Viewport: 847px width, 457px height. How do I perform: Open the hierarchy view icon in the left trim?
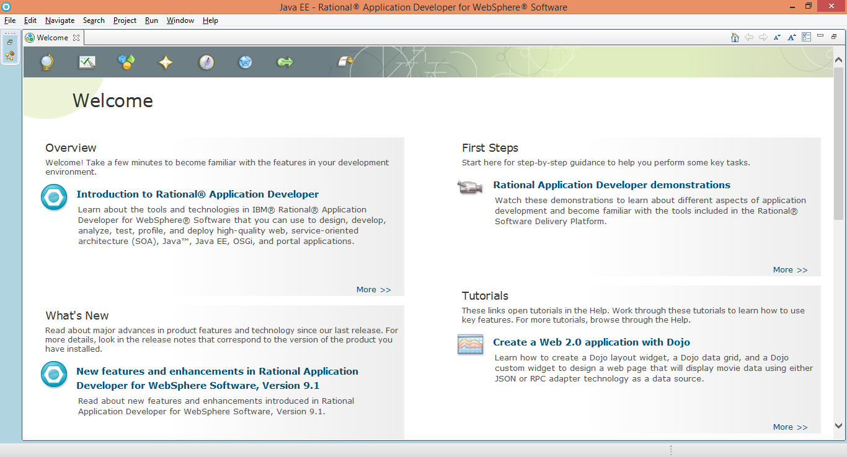pyautogui.click(x=10, y=56)
